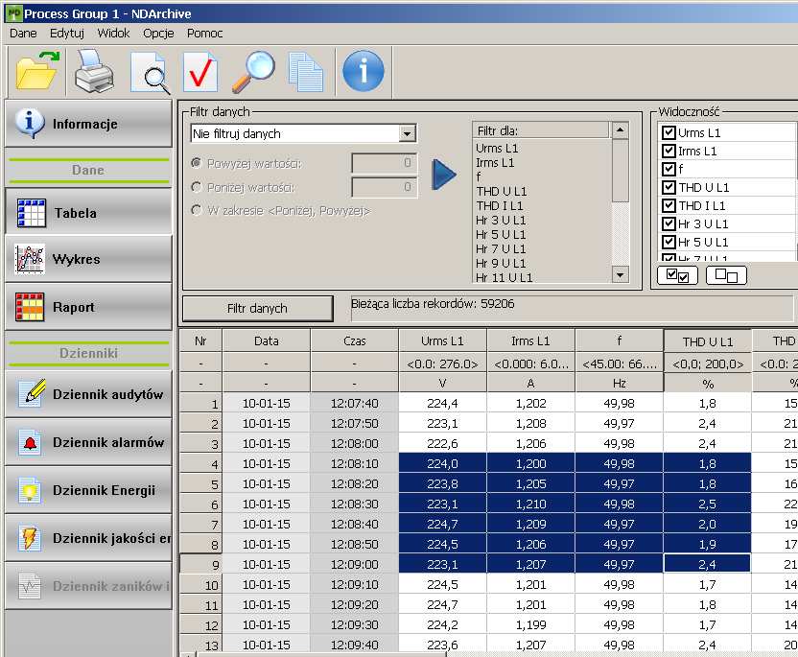Open Dziennik audytów button
This screenshot has height=657, width=798.
pos(88,394)
